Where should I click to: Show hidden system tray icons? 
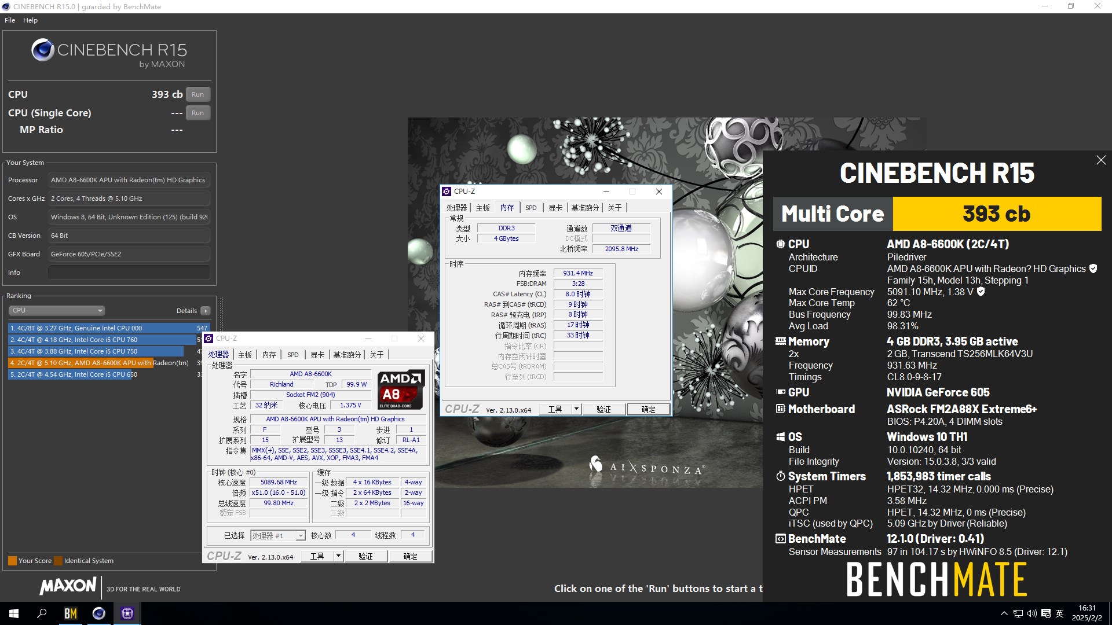pyautogui.click(x=1004, y=613)
